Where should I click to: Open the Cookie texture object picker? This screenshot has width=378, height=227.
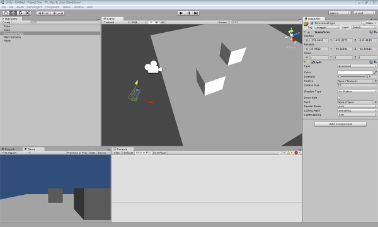click(375, 81)
